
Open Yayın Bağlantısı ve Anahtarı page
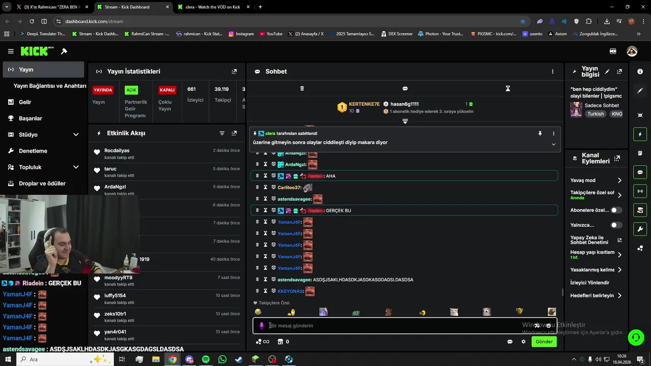(x=50, y=86)
